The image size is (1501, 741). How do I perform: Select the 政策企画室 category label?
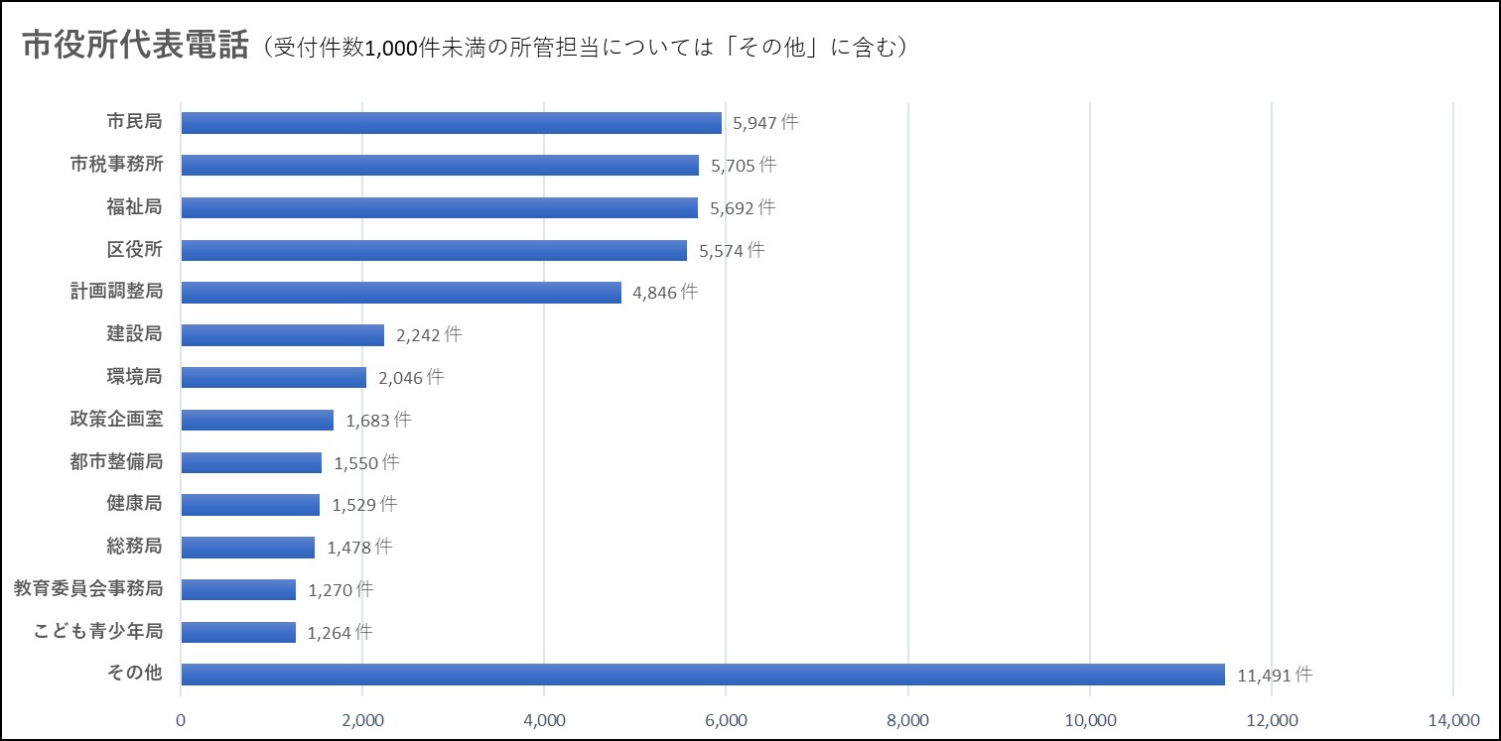click(116, 419)
